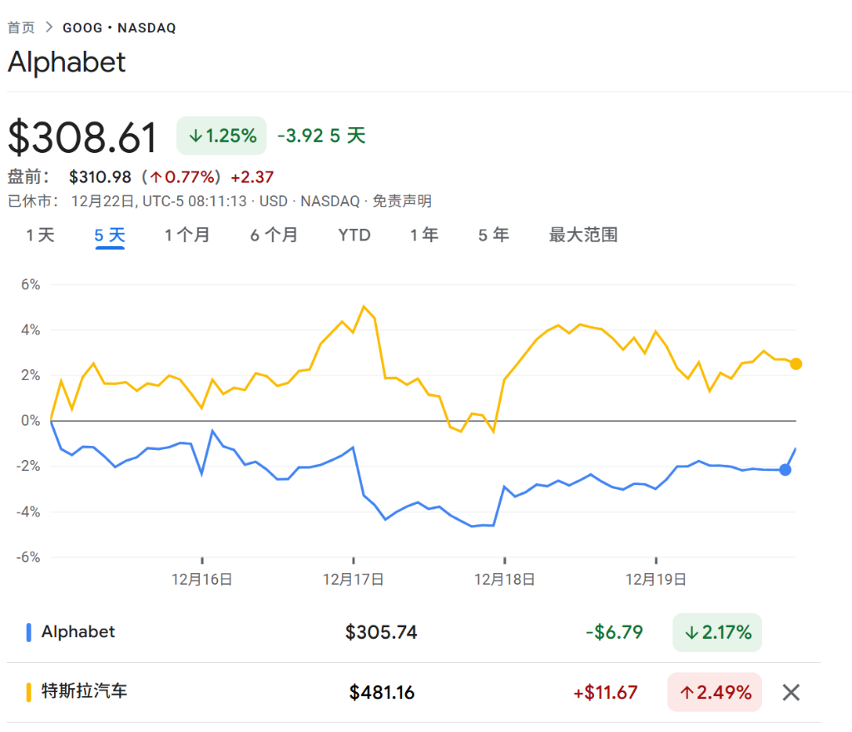Switch to 1 个月 range
Screen dimensions: 852x732
coord(187,235)
